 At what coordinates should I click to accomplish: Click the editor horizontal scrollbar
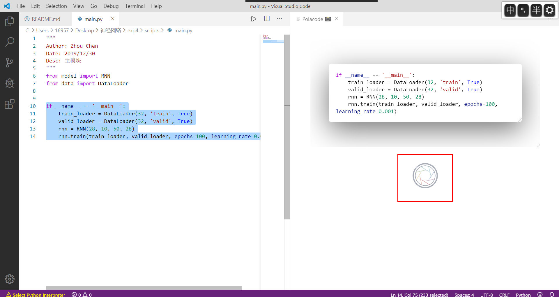tap(144, 288)
